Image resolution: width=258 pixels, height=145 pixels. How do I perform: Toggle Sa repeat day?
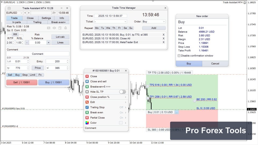tap(125, 28)
